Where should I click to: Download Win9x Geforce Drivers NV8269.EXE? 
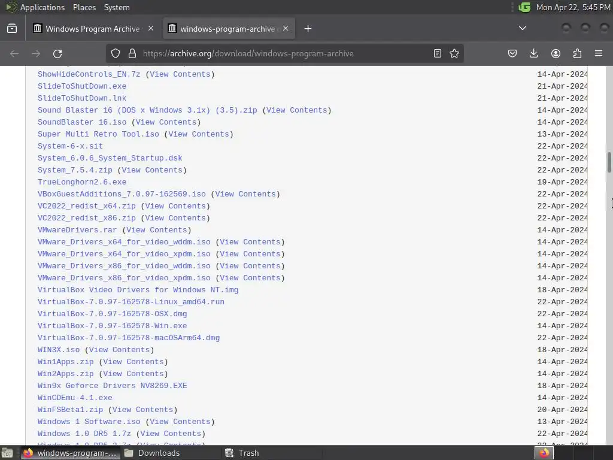112,386
